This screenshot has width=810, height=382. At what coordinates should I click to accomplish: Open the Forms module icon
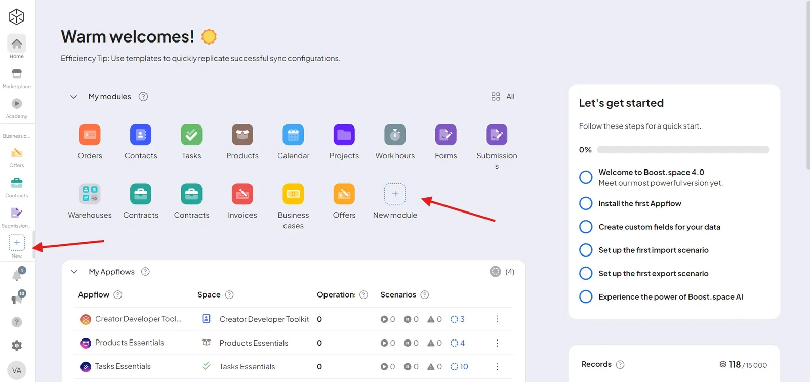click(446, 135)
